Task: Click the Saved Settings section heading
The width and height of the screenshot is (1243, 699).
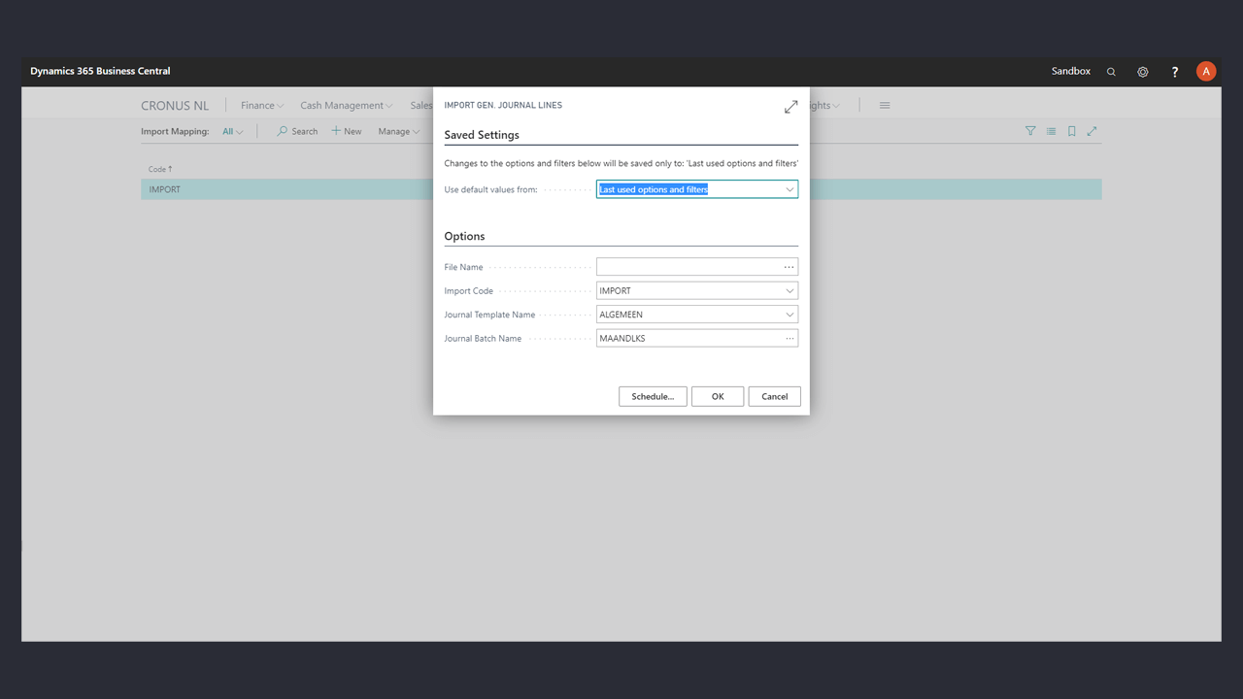Action: [482, 135]
